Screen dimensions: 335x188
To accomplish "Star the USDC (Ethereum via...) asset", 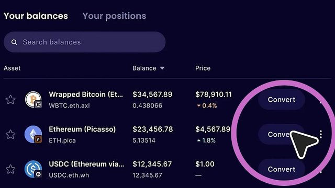I will tap(10, 169).
